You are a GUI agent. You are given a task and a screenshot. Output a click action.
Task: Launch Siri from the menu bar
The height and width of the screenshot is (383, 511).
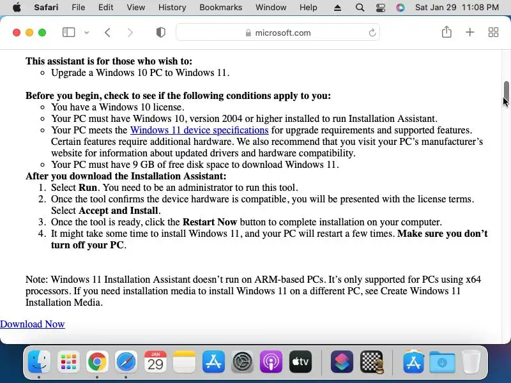tap(400, 8)
